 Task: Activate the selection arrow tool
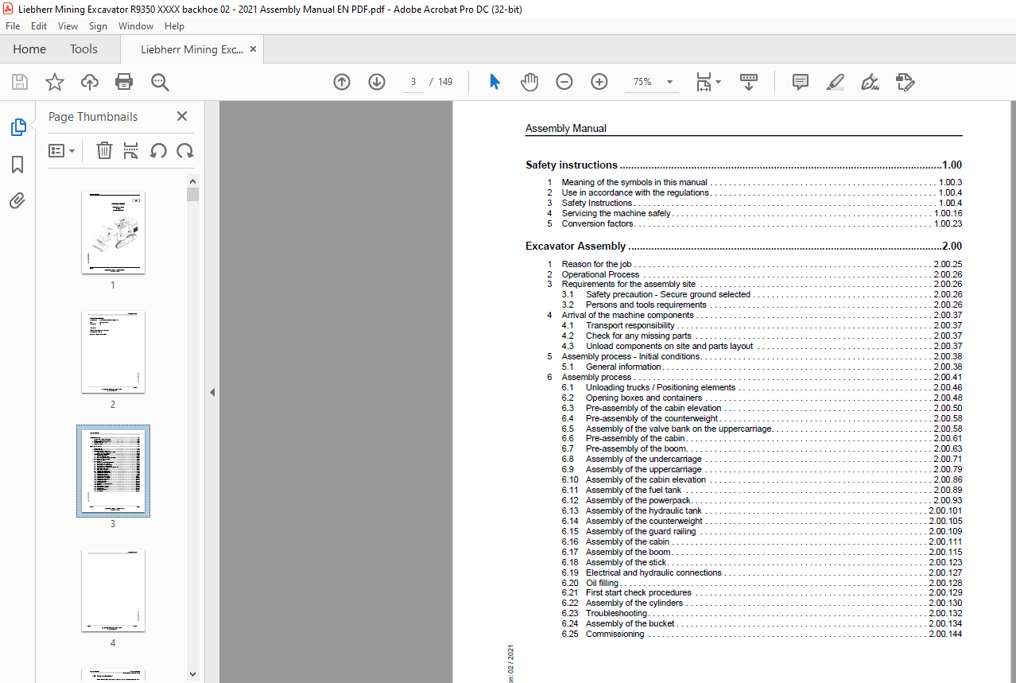[x=494, y=82]
